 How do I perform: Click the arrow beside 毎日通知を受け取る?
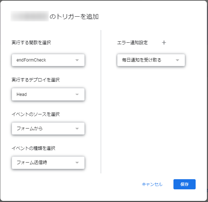177,60
